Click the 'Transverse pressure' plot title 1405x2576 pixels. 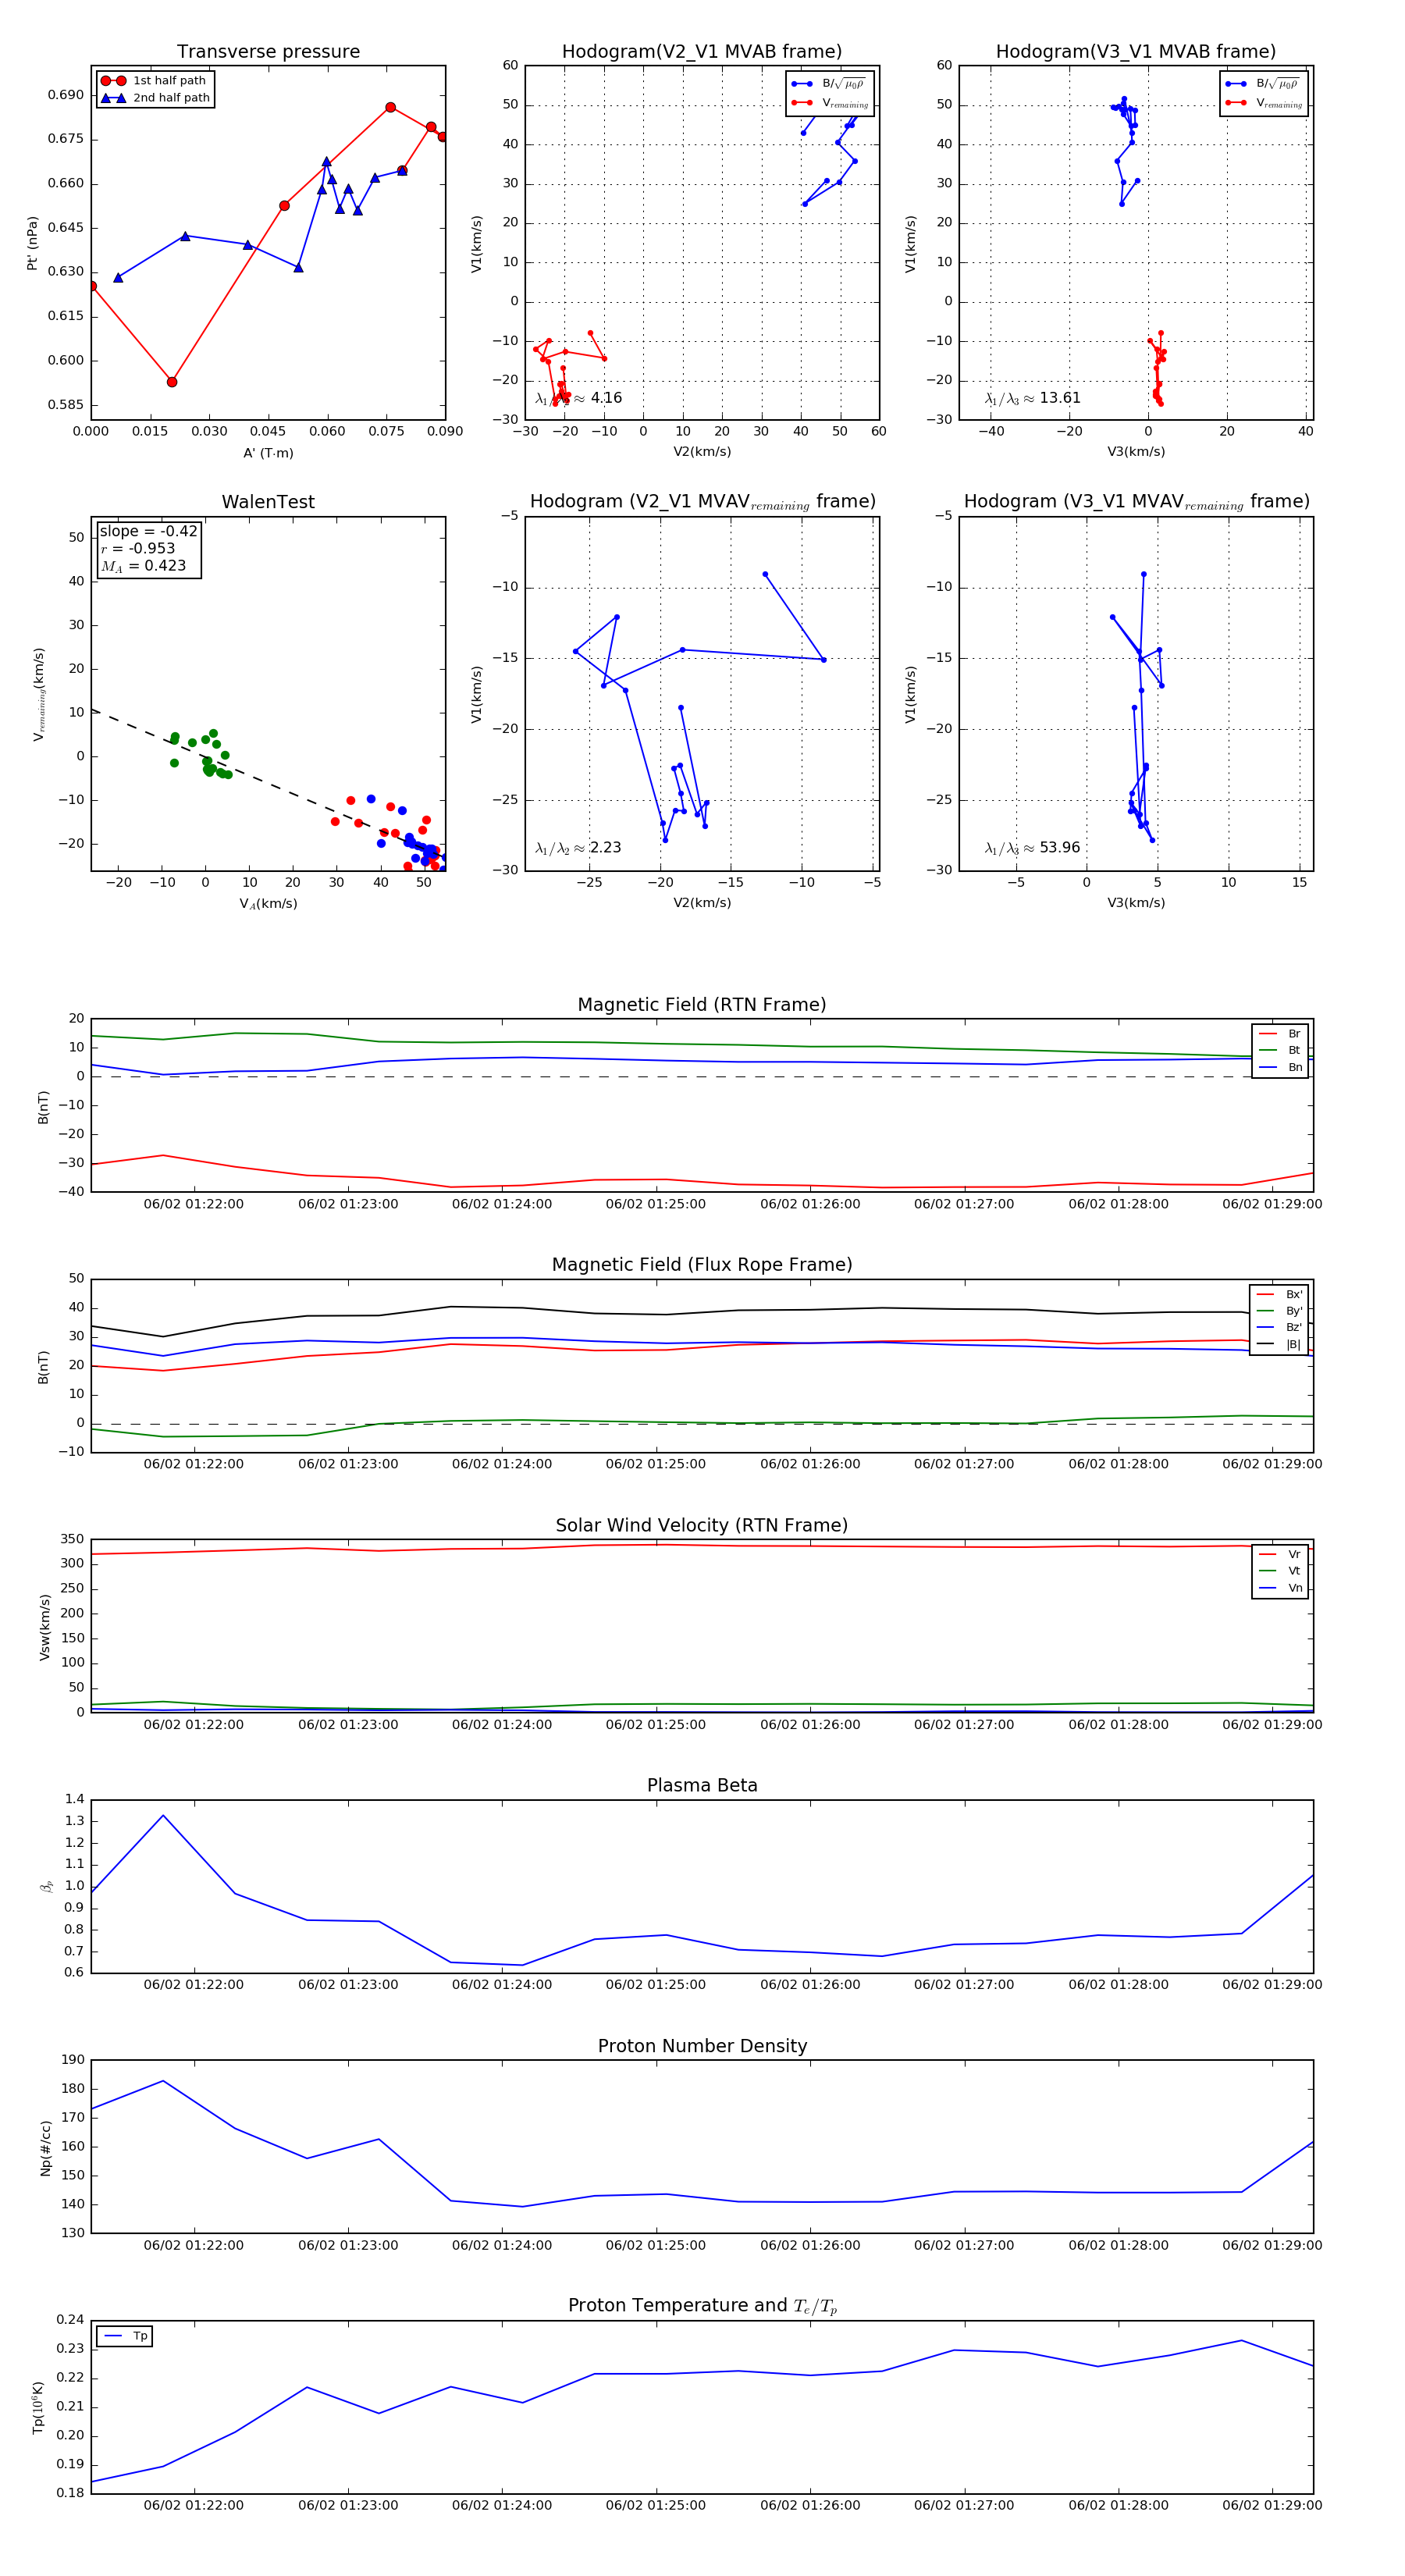tap(268, 52)
